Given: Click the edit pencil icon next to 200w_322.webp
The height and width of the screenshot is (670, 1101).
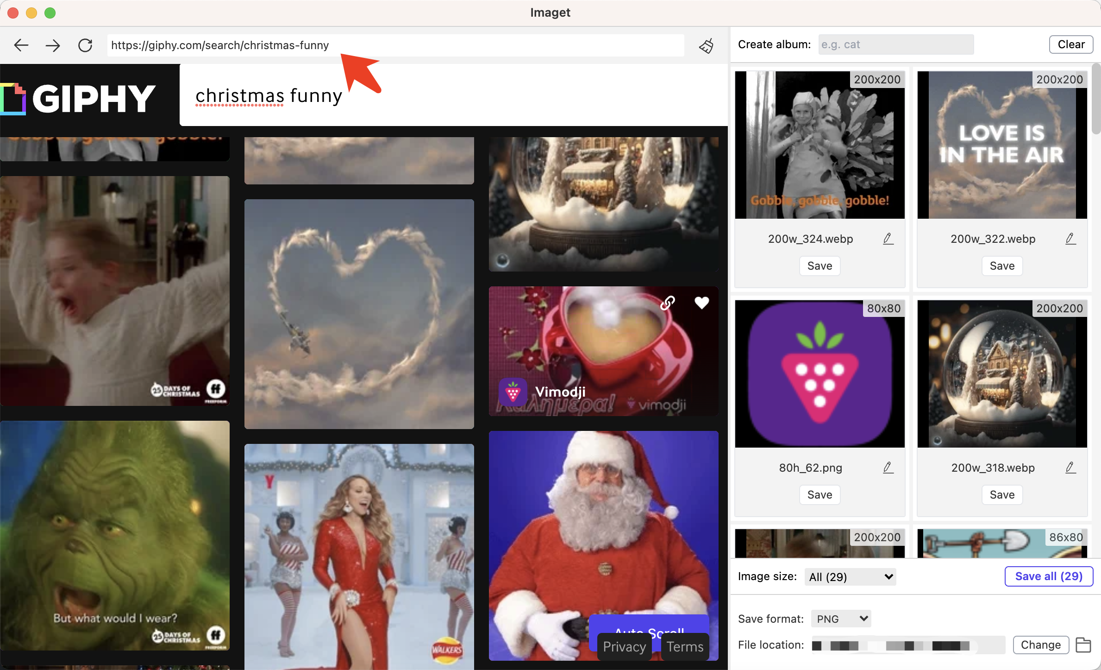Looking at the screenshot, I should tap(1069, 239).
